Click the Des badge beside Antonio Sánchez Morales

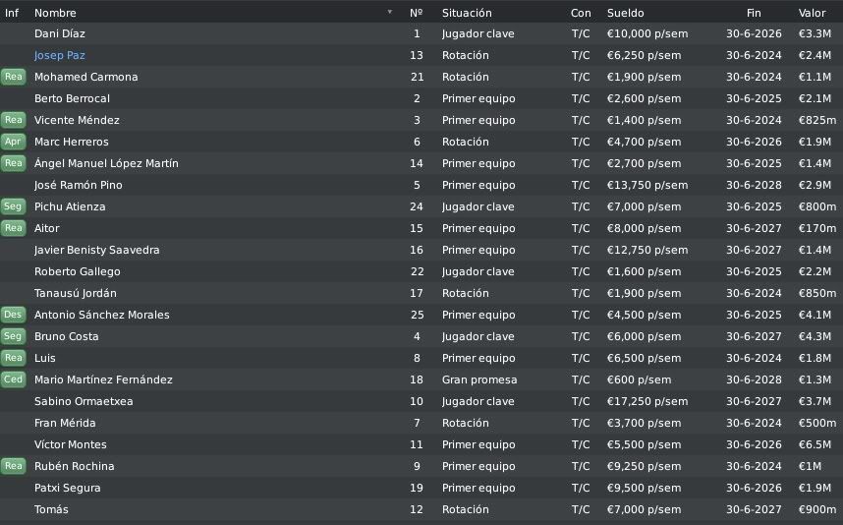[13, 315]
